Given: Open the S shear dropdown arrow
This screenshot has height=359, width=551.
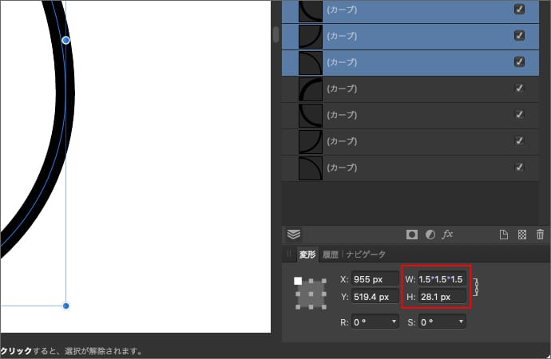Looking at the screenshot, I should [x=462, y=322].
